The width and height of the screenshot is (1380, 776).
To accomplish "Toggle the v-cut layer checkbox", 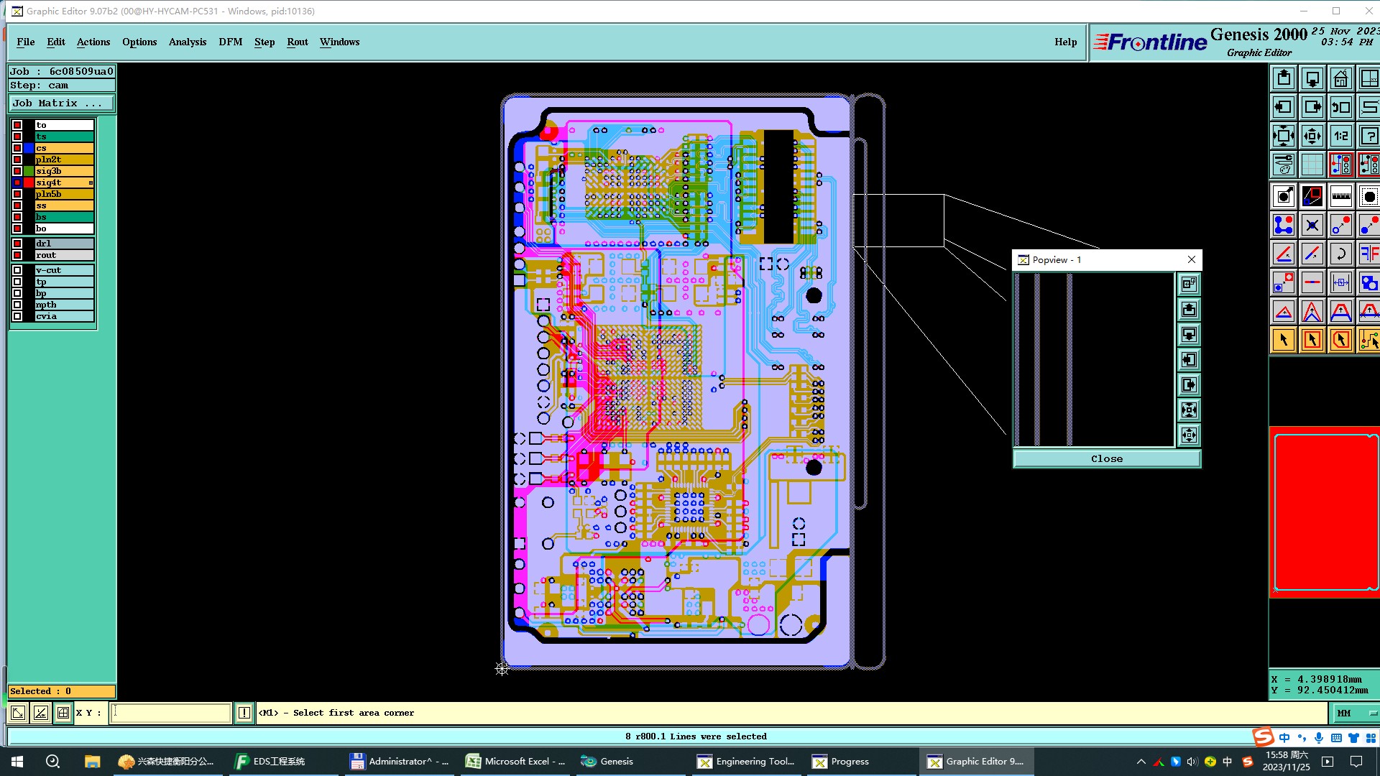I will (17, 270).
